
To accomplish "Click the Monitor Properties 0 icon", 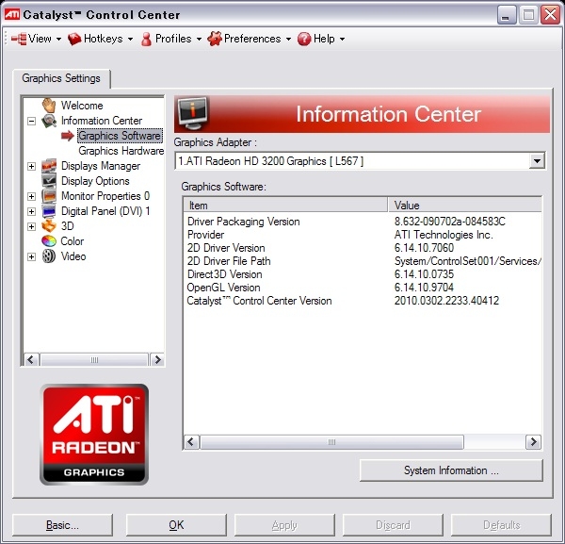I will [49, 196].
